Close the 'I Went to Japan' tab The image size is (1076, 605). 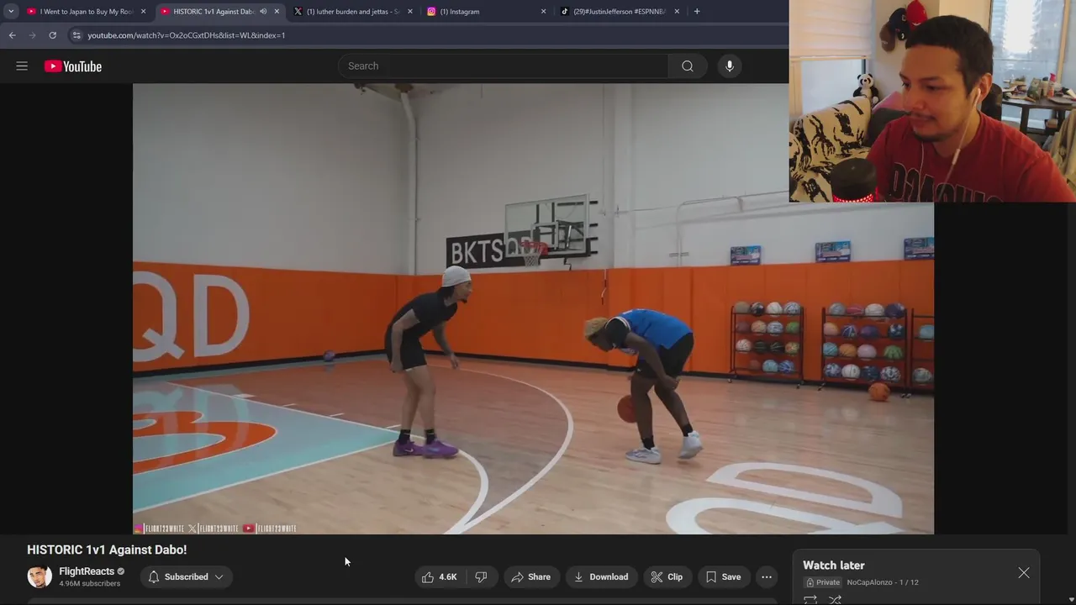tap(143, 12)
